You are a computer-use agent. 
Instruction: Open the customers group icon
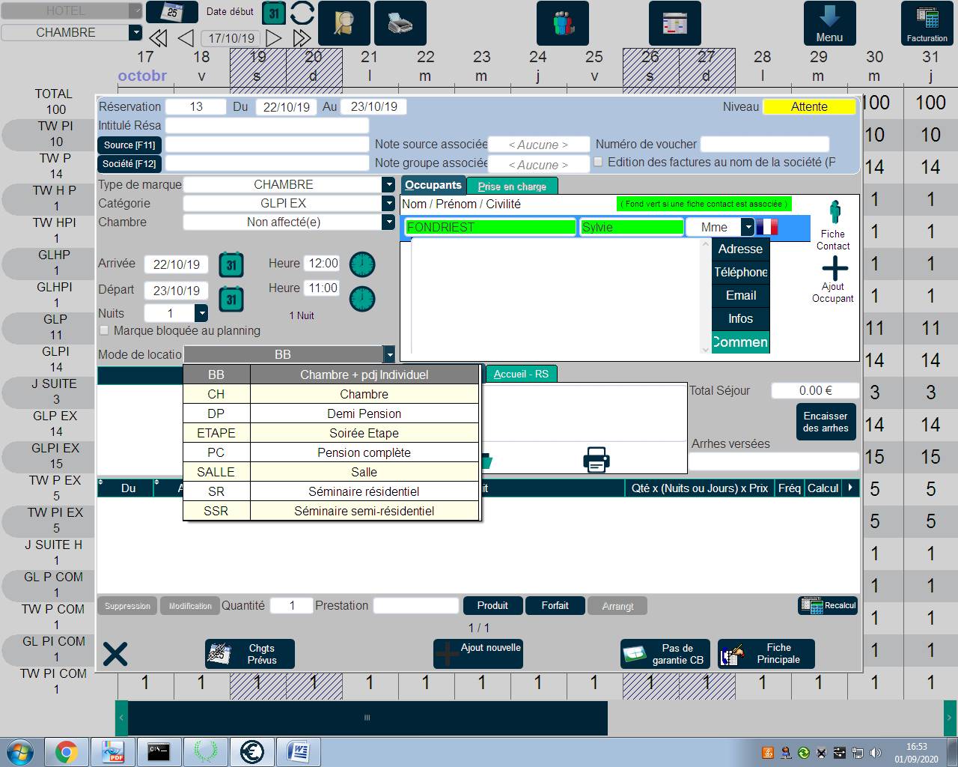coord(562,23)
